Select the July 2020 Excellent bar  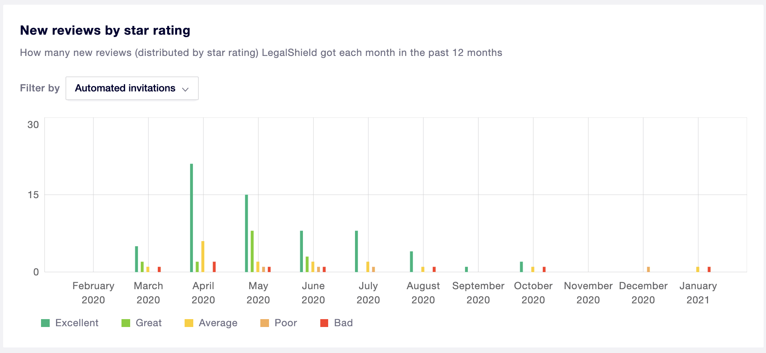(x=357, y=251)
